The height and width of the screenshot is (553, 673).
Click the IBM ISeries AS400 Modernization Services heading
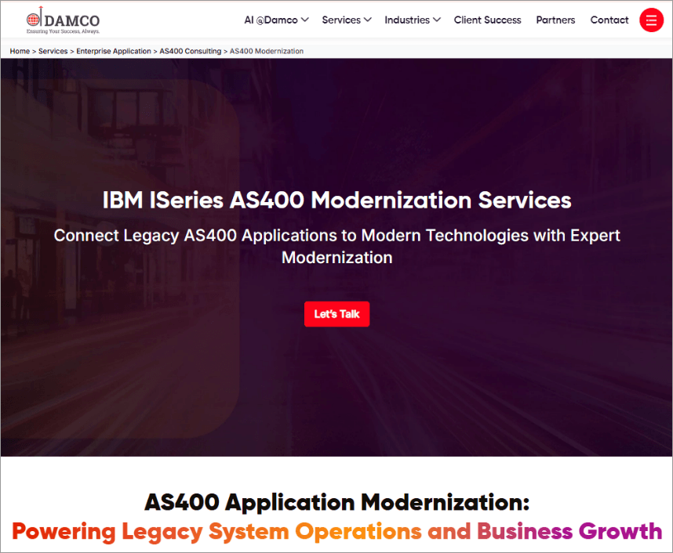[337, 201]
